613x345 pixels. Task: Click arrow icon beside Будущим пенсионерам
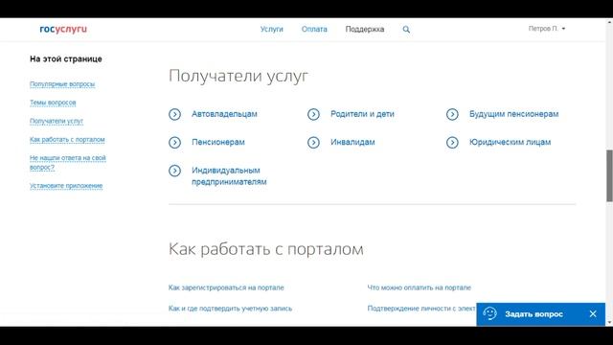452,114
